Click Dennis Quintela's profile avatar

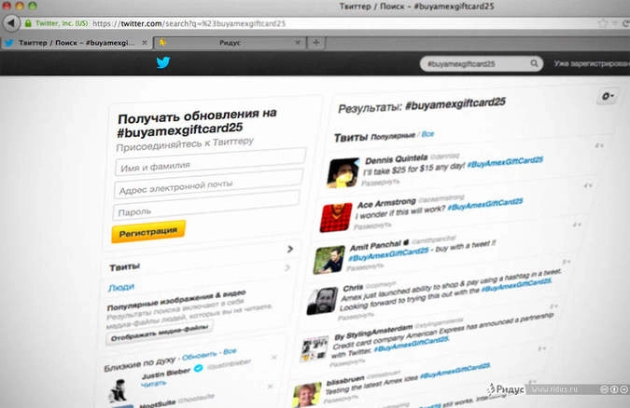coord(343,170)
